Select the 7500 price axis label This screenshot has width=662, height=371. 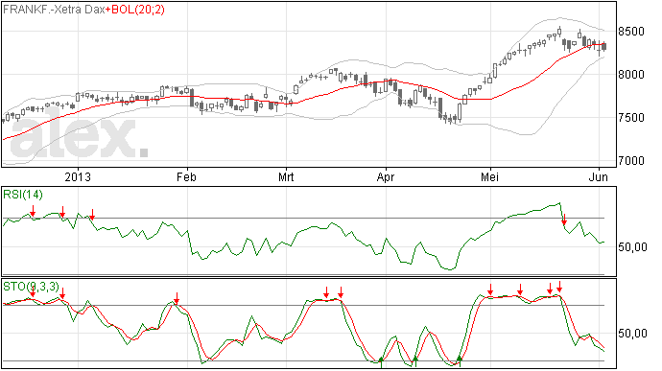click(631, 118)
